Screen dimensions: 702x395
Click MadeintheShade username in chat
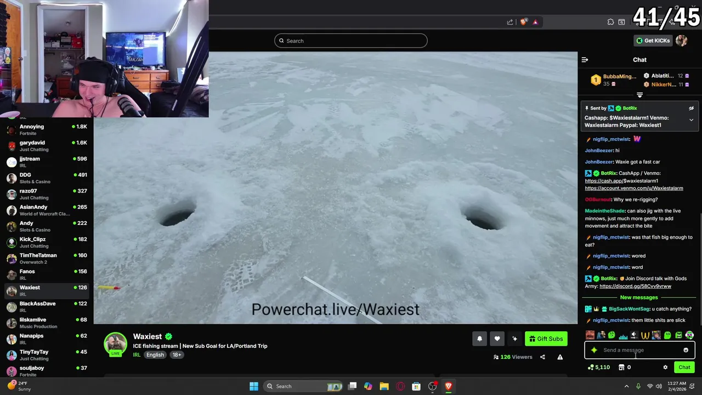[605, 211]
